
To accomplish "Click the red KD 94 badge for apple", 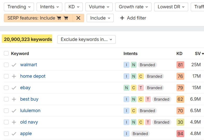I will pos(180,134).
